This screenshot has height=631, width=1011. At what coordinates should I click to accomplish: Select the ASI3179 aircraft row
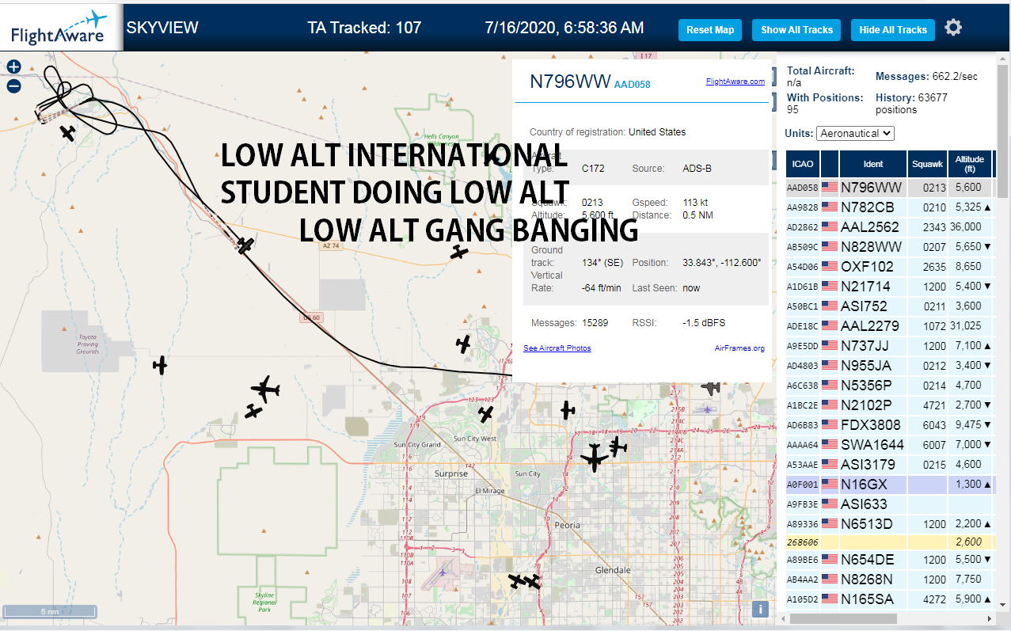[x=890, y=465]
